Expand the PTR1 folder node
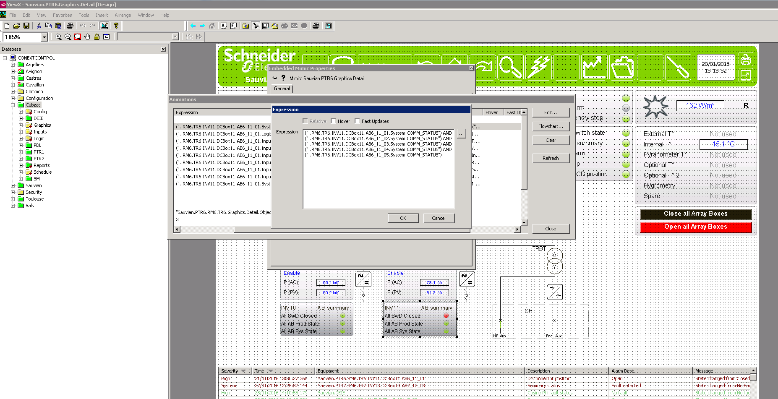778x399 pixels. (21, 152)
